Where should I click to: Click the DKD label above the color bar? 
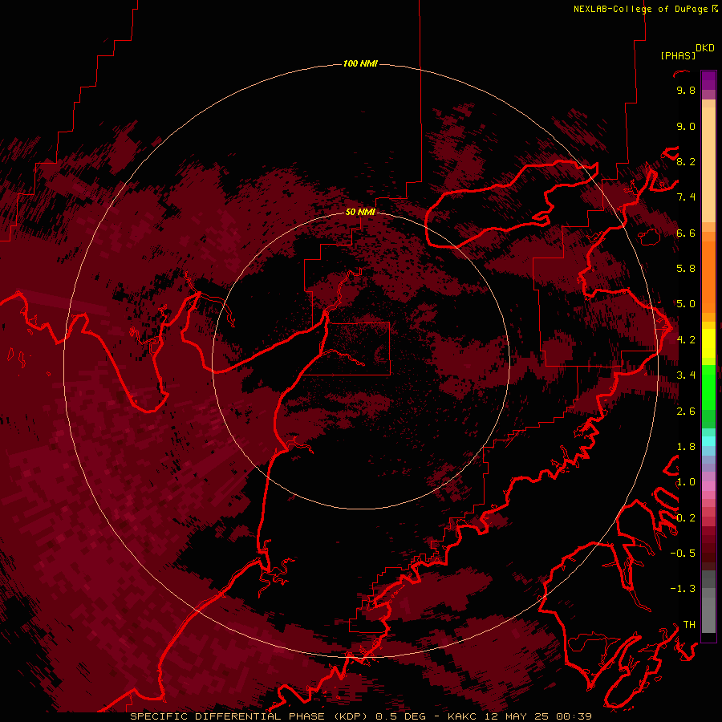tap(705, 48)
